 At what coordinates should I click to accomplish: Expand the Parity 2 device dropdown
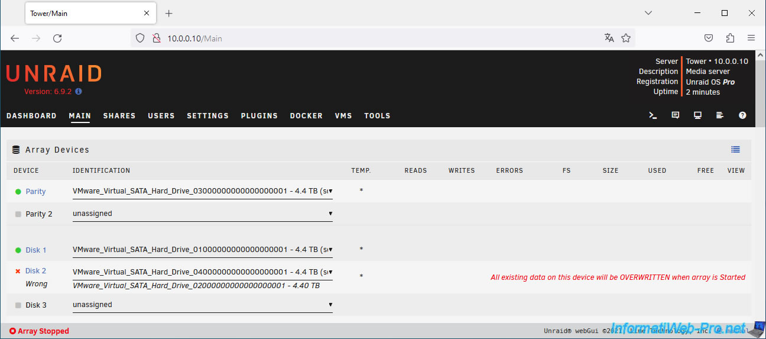click(x=202, y=214)
